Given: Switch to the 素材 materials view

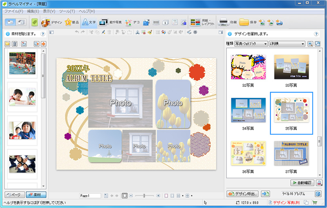Looking at the screenshot, I should [36, 194].
